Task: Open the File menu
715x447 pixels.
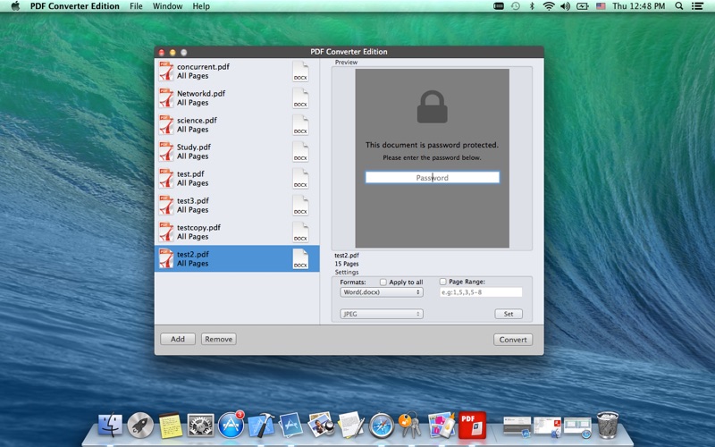Action: (x=136, y=6)
